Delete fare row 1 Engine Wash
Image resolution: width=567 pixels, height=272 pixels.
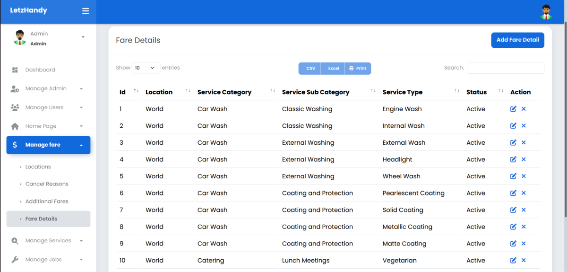pos(524,109)
